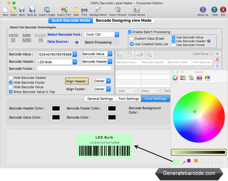Uncheck Hide Barcode Footer option
228x181 pixels.
tap(11, 82)
